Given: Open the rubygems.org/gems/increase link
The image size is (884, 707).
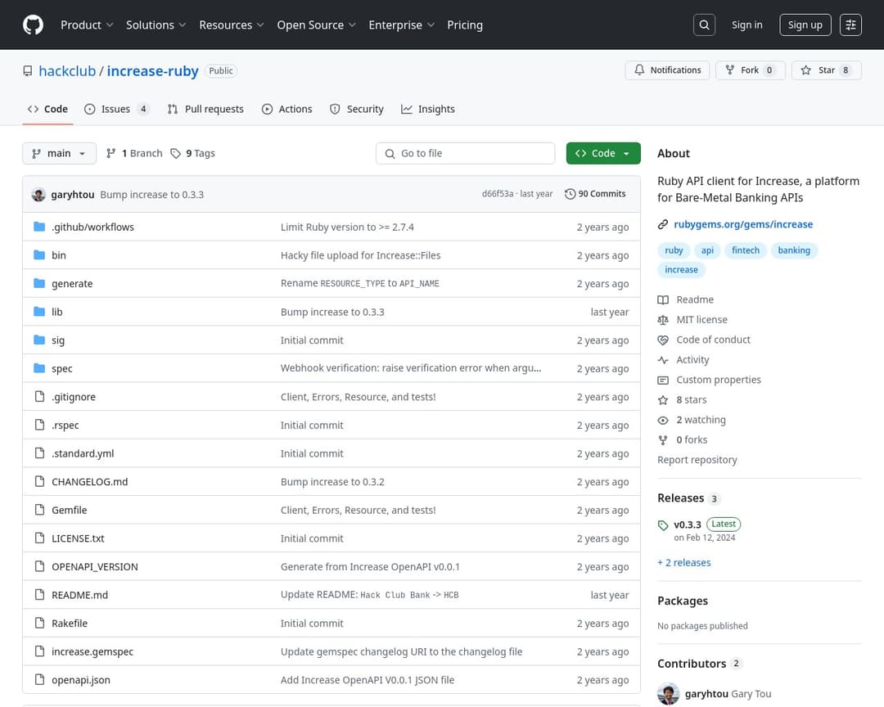Looking at the screenshot, I should coord(743,224).
